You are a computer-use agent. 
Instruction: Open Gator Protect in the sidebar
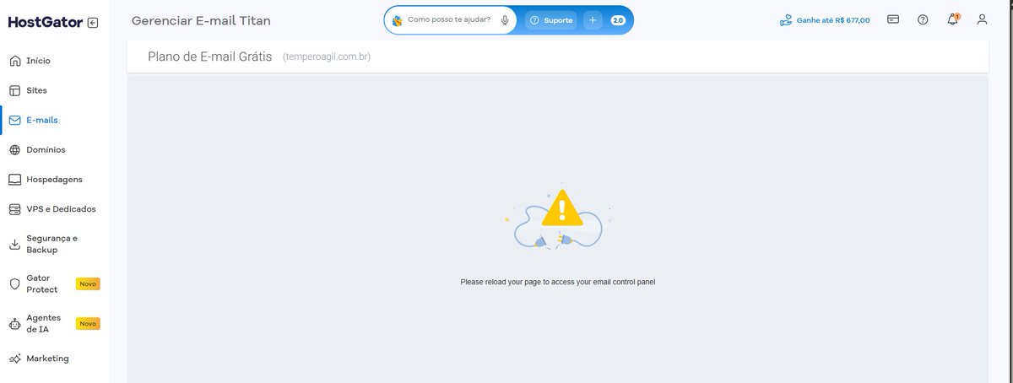click(x=42, y=283)
